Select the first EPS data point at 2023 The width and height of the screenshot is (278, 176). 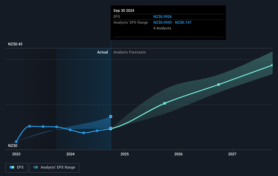(16, 141)
